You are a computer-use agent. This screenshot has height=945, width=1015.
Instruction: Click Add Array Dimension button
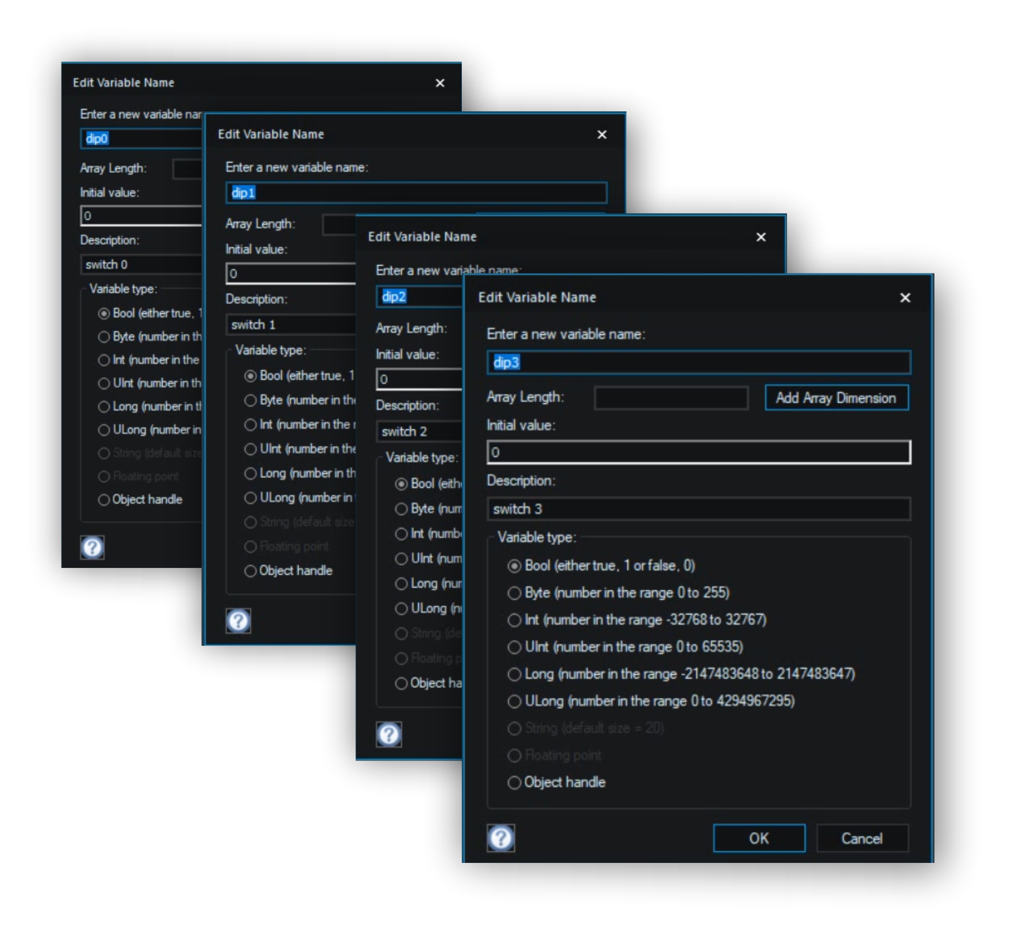pyautogui.click(x=836, y=398)
